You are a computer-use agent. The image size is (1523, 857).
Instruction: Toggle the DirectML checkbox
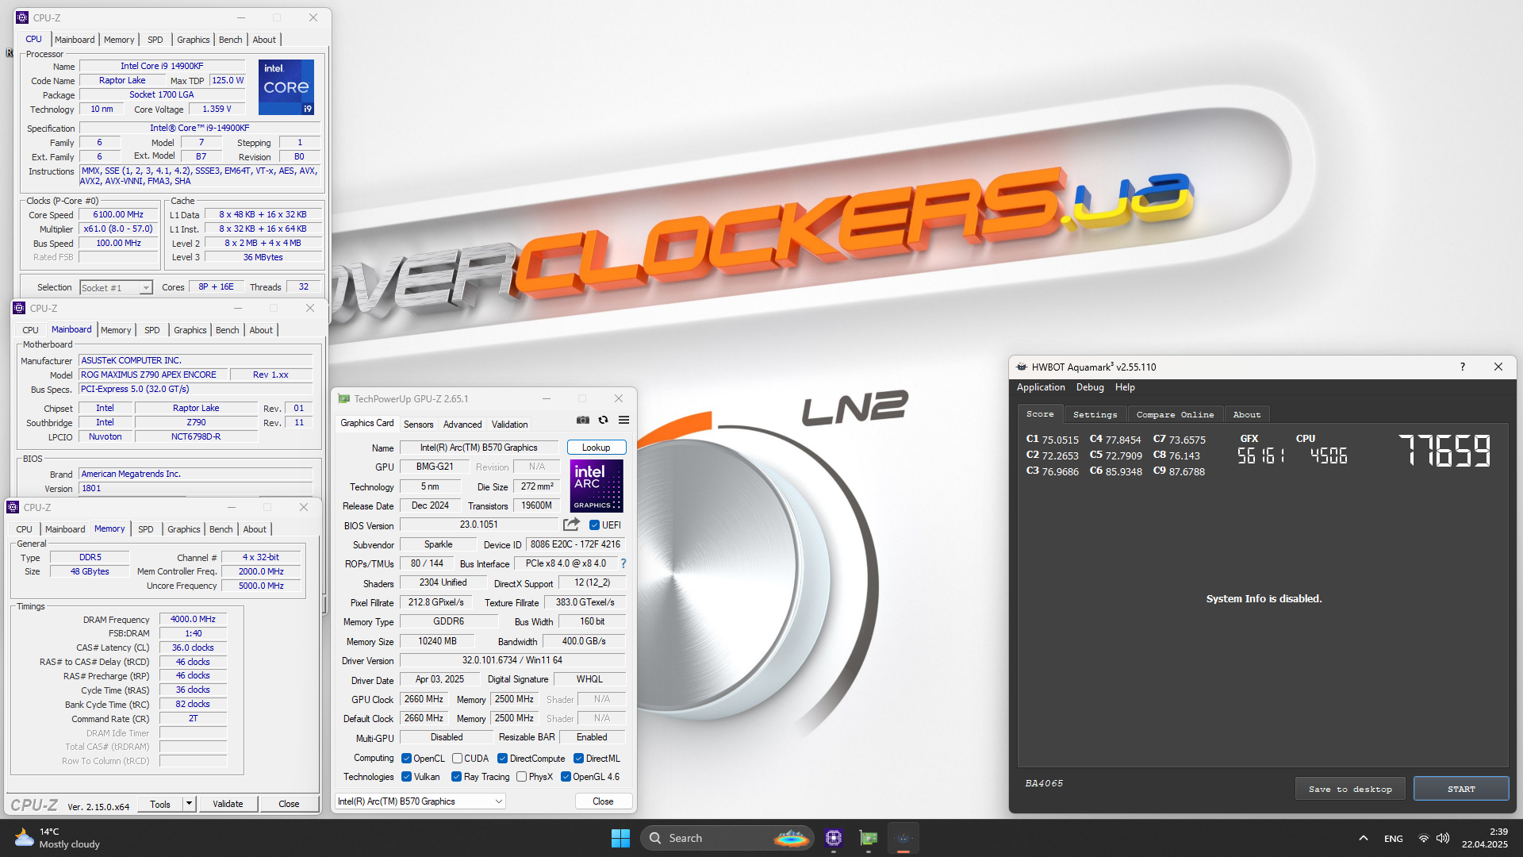(x=578, y=759)
